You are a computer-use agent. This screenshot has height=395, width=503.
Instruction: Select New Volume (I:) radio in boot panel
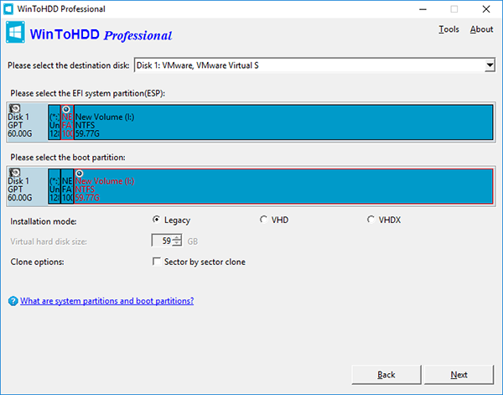click(x=80, y=174)
